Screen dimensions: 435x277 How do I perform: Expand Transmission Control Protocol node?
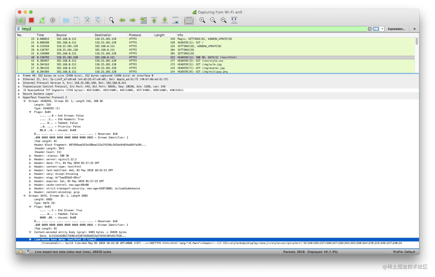[x=19, y=87]
